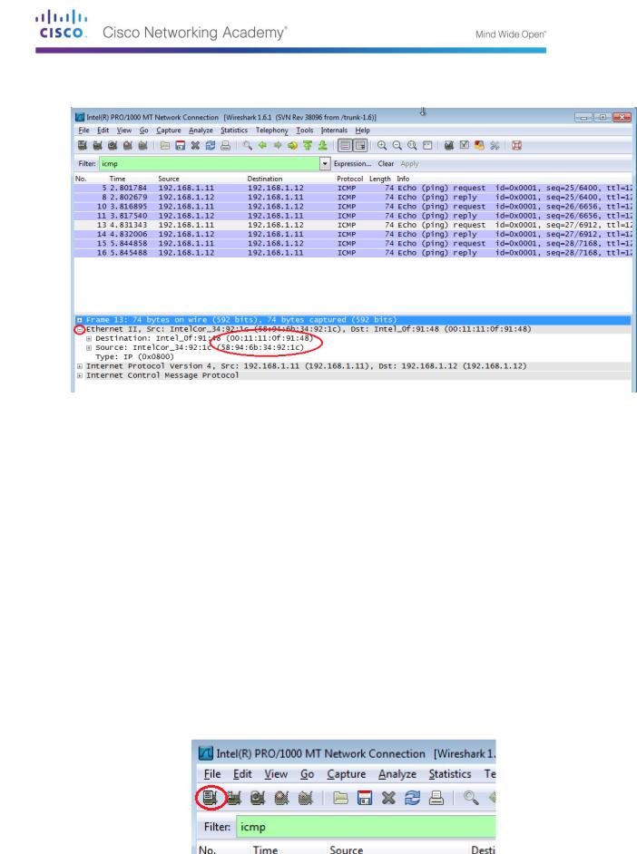Zoom out on the packet text
Viewport: 637px width, 854px height.
tap(397, 145)
